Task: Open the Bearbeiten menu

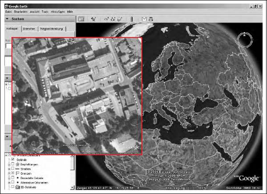Action: pyautogui.click(x=21, y=12)
